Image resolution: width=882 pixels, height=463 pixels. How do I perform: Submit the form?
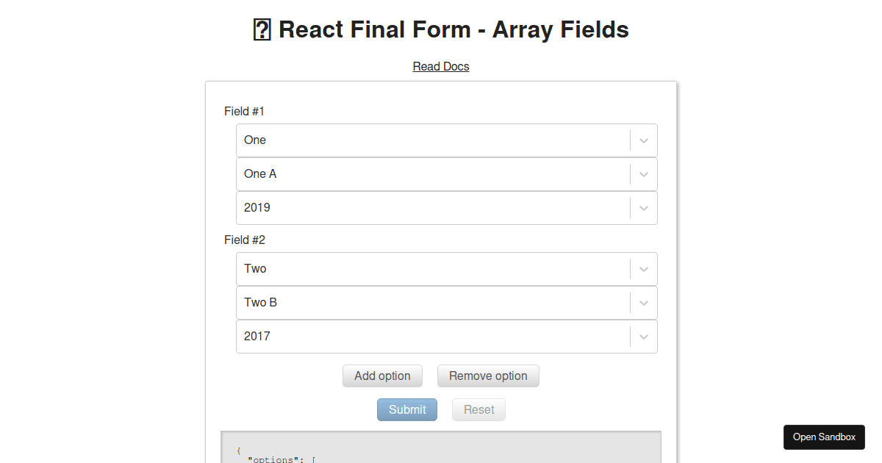click(407, 409)
